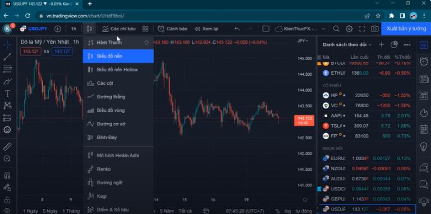
Task: Open the chart type candles button
Action: pyautogui.click(x=89, y=29)
